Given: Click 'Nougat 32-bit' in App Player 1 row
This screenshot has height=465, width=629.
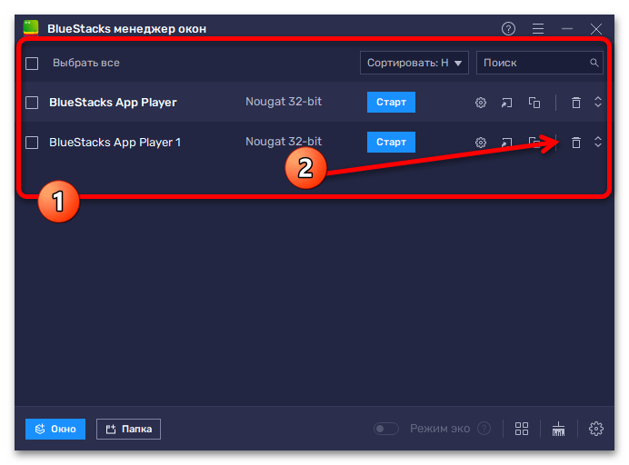Looking at the screenshot, I should click(284, 141).
